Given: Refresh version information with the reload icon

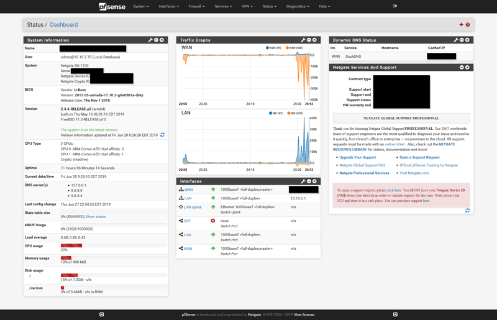Looking at the screenshot, I should (x=162, y=135).
